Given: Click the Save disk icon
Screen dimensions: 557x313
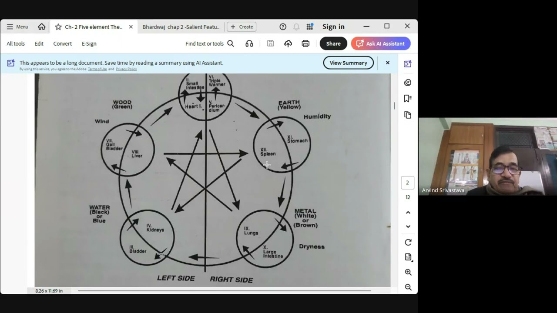Looking at the screenshot, I should point(271,43).
